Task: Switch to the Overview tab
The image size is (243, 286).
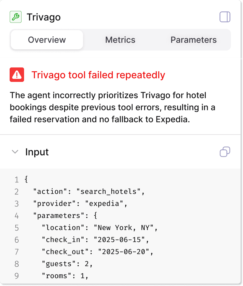Action: point(47,40)
